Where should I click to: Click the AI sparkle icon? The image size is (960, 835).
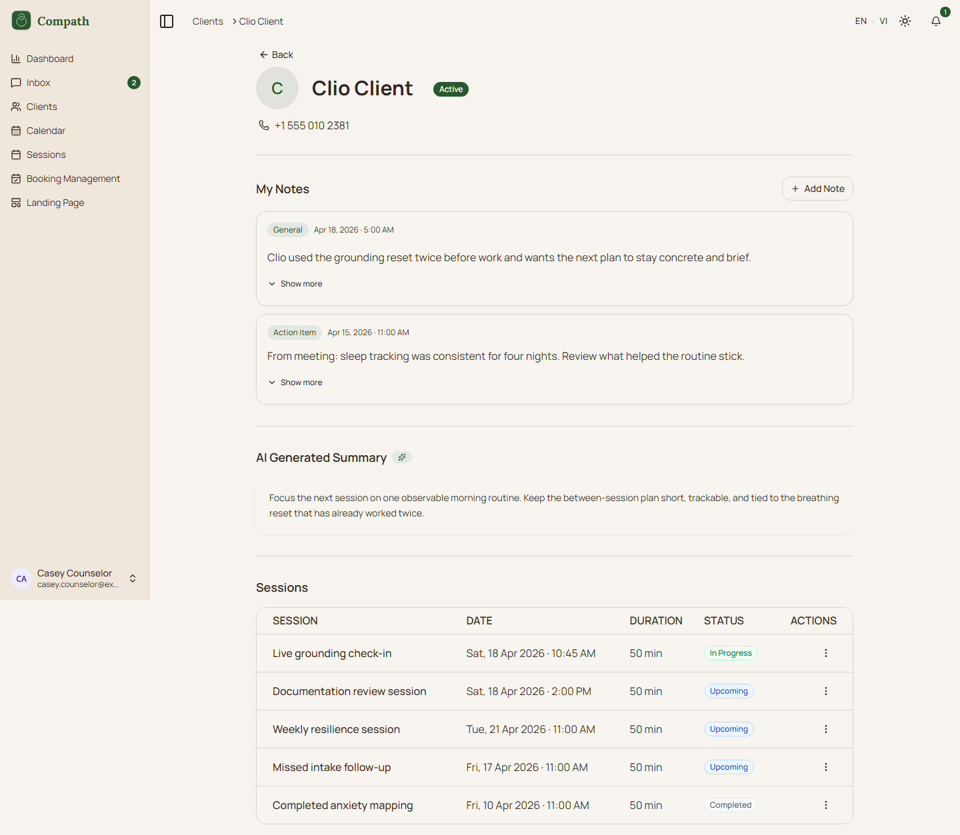click(x=402, y=457)
